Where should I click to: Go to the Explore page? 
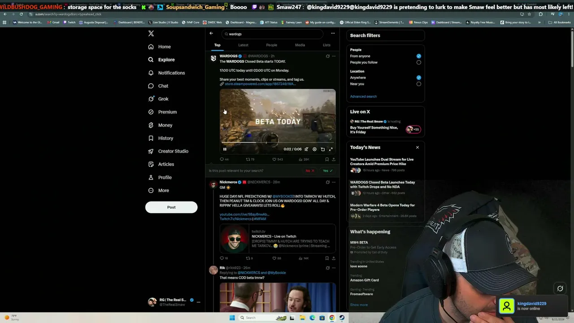coord(161,60)
